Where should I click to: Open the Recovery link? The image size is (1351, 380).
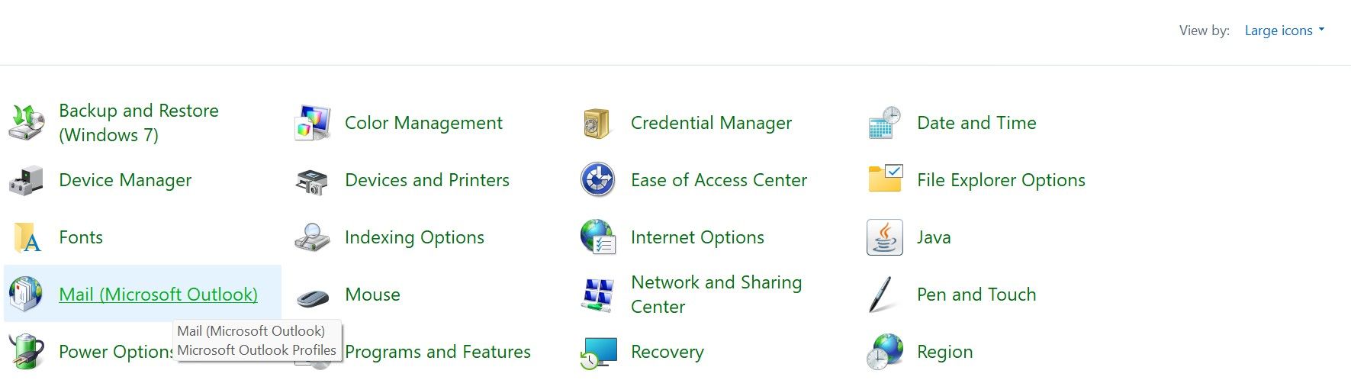667,352
